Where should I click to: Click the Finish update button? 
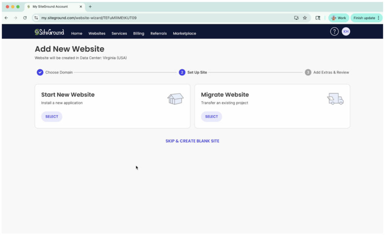coord(364,18)
